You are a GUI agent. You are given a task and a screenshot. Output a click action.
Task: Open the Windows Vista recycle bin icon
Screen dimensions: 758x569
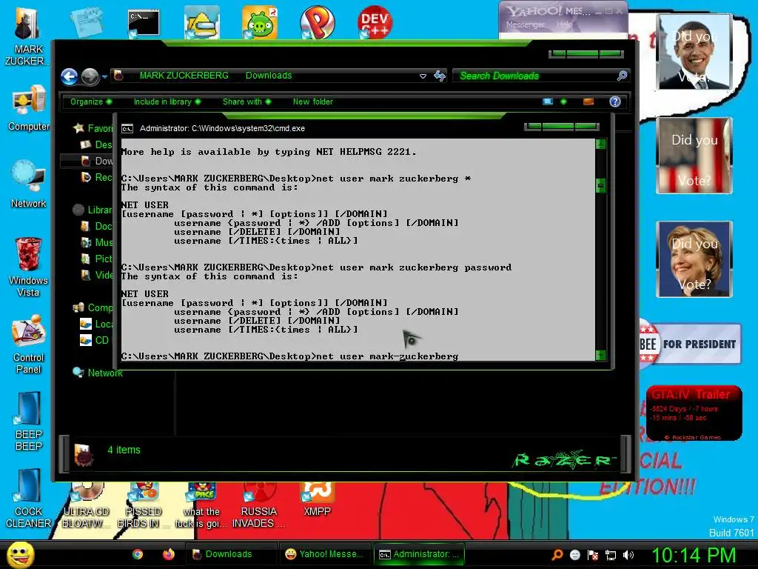click(x=29, y=267)
